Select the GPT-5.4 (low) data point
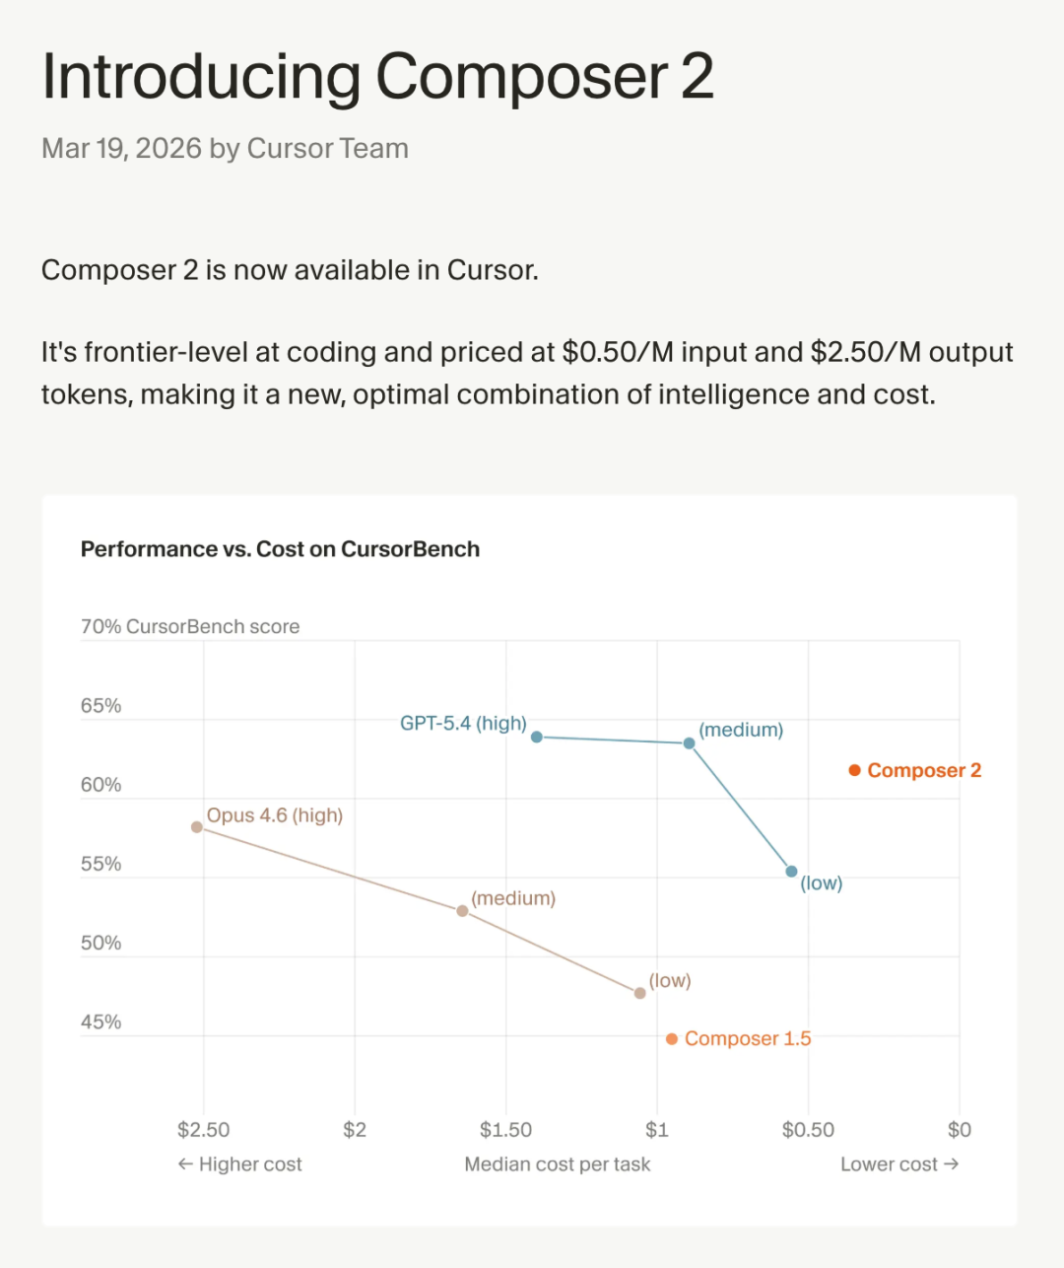 791,872
